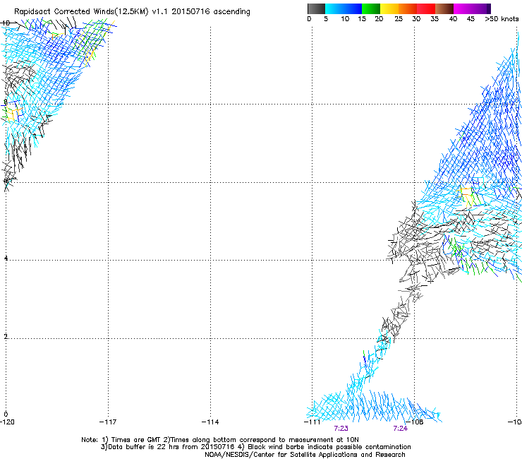Select the longitude axis label '-108'
Viewport: 522px width, 459px height.
(x=415, y=422)
